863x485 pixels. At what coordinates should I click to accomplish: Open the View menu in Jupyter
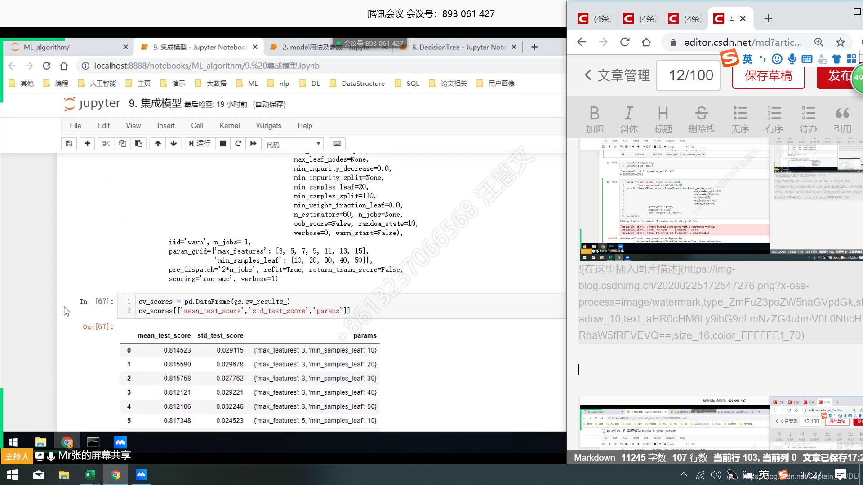pos(133,126)
